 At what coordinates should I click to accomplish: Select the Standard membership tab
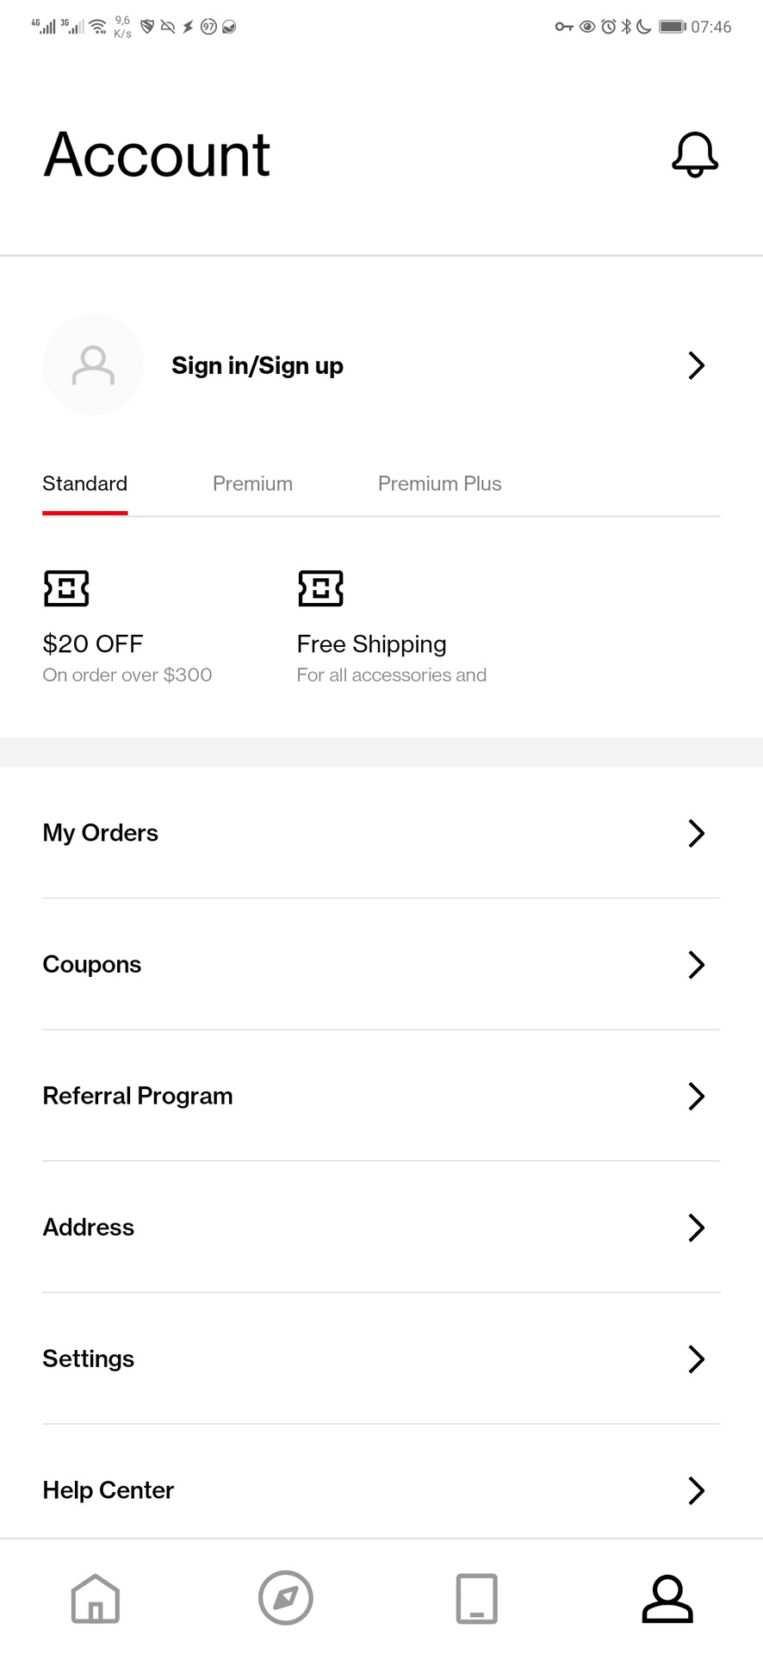click(85, 484)
